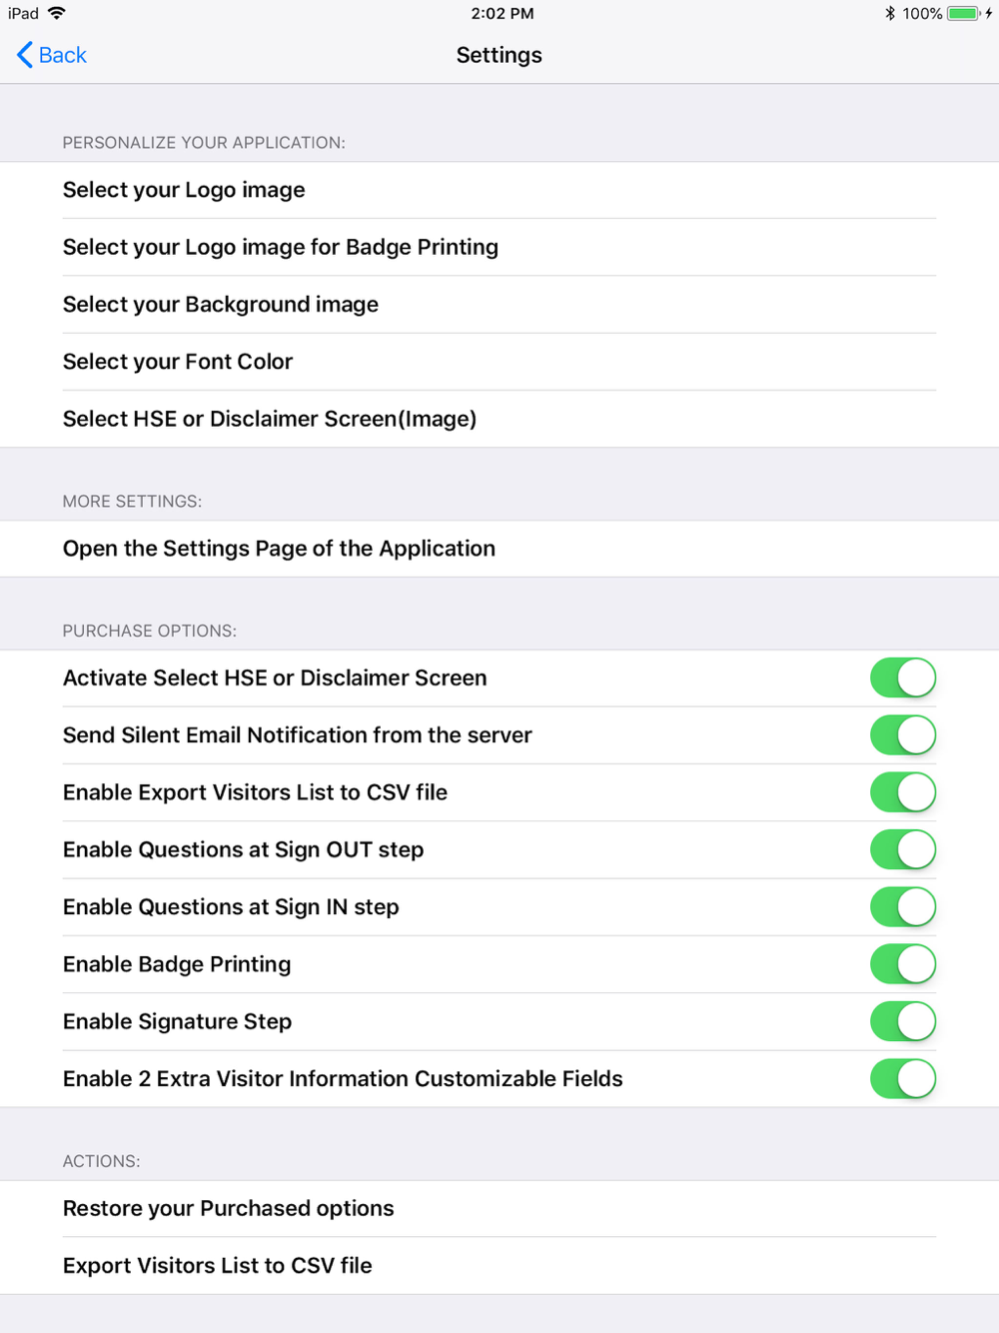Toggle Enable Questions at Sign OUT step
999x1333 pixels.
point(903,849)
